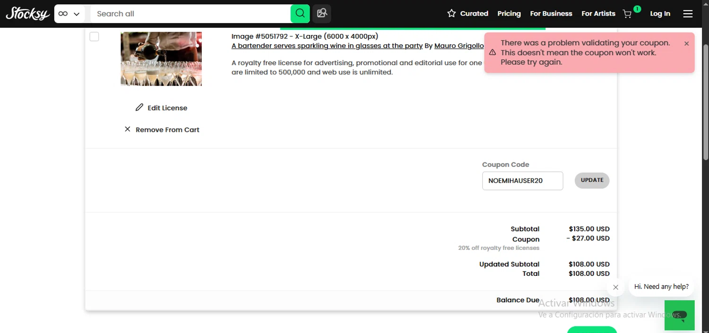Open For Business menu item
This screenshot has height=333, width=709.
point(551,14)
